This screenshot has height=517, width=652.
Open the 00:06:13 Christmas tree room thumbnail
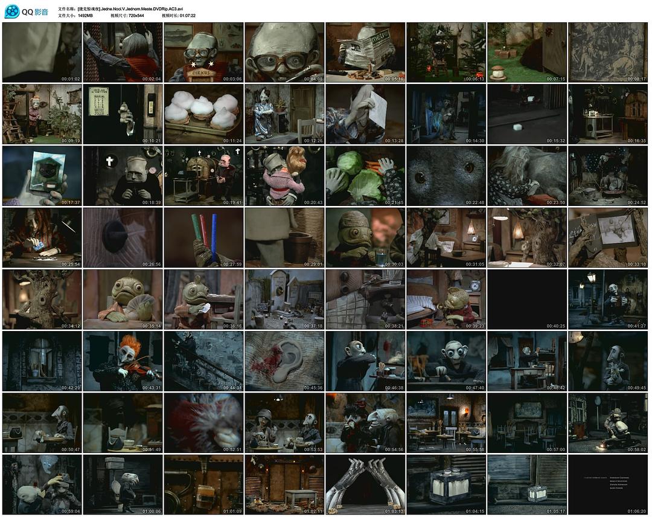pos(446,53)
